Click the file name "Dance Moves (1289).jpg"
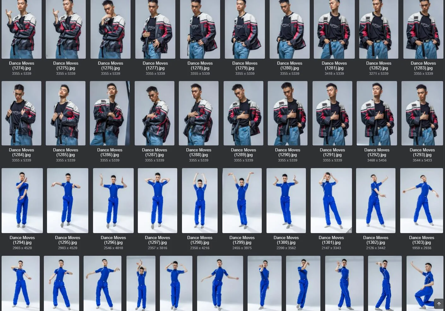Screen dimensions: 445x311 point(243,152)
